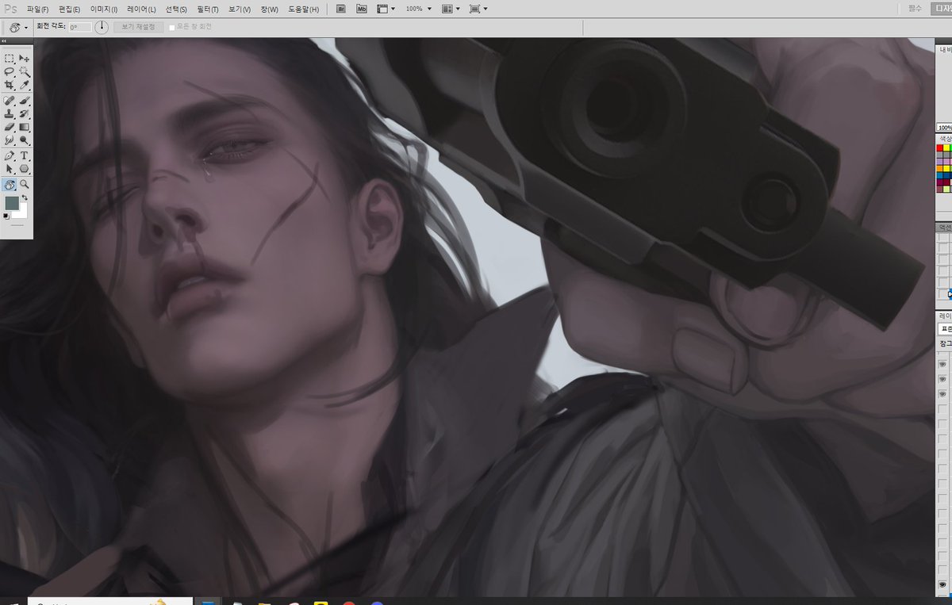Select the Shape tool
The height and width of the screenshot is (605, 952).
[x=25, y=168]
